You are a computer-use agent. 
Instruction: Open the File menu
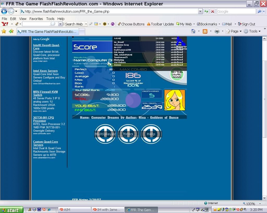point(4,19)
